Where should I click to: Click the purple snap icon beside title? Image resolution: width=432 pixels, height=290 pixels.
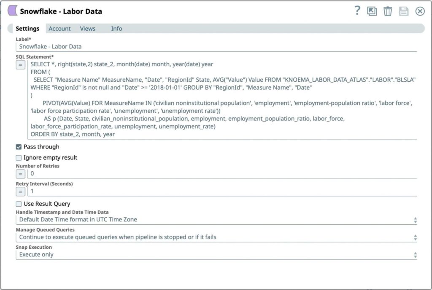click(x=12, y=11)
